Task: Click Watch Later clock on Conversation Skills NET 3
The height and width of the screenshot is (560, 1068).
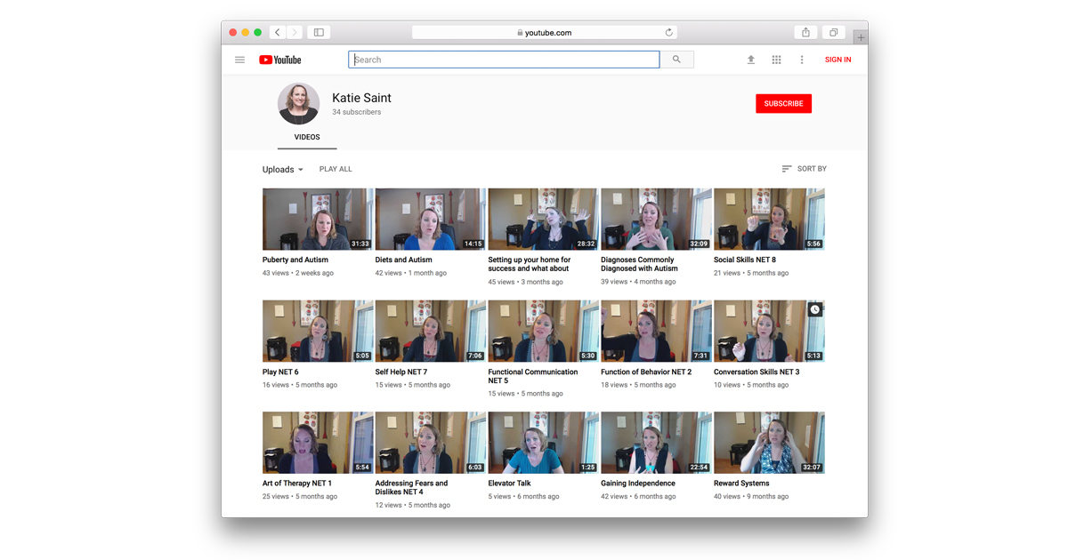Action: point(814,309)
